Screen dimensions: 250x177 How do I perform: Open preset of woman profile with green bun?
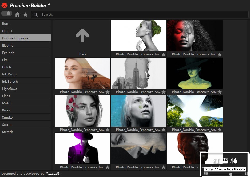click(139, 36)
